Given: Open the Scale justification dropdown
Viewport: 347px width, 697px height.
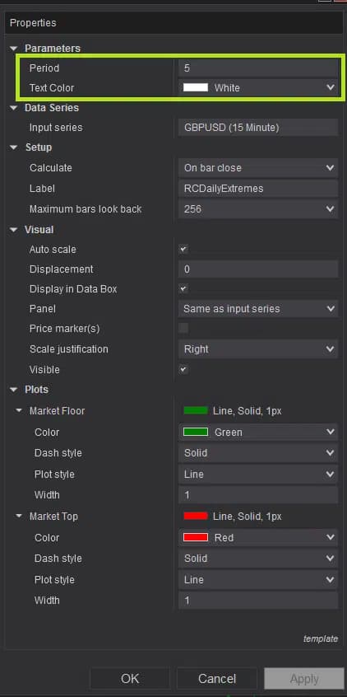Looking at the screenshot, I should coord(258,349).
